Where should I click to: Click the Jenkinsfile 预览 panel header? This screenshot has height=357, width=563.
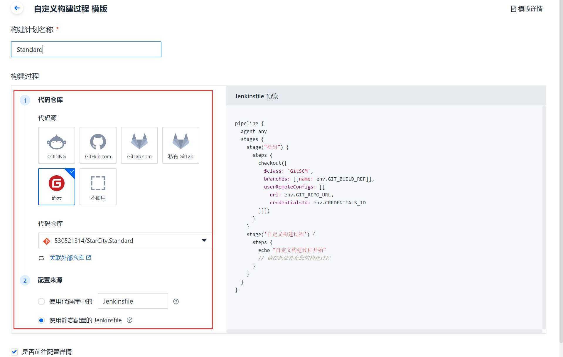point(386,96)
